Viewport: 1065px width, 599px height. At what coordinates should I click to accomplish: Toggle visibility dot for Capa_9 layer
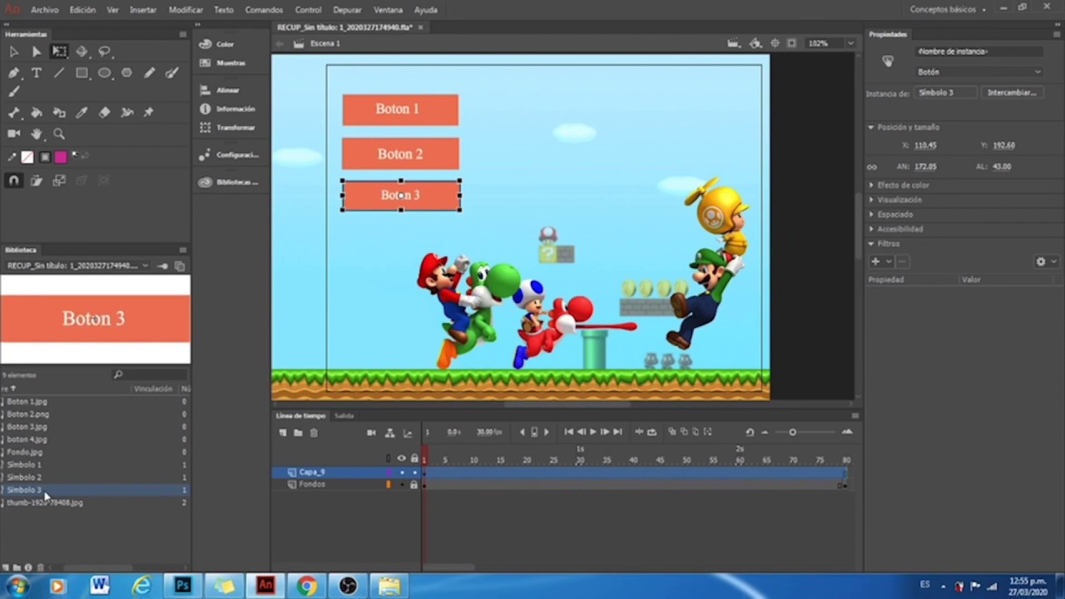402,473
